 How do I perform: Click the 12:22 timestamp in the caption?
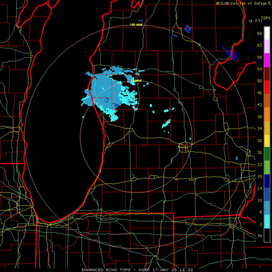(187, 270)
